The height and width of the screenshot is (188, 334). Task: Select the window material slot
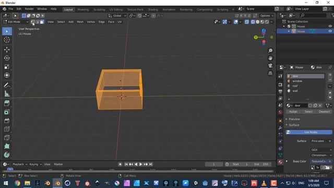(305, 81)
